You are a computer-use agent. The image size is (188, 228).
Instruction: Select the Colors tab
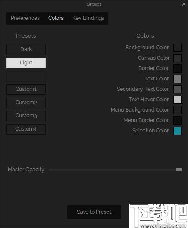tap(56, 18)
